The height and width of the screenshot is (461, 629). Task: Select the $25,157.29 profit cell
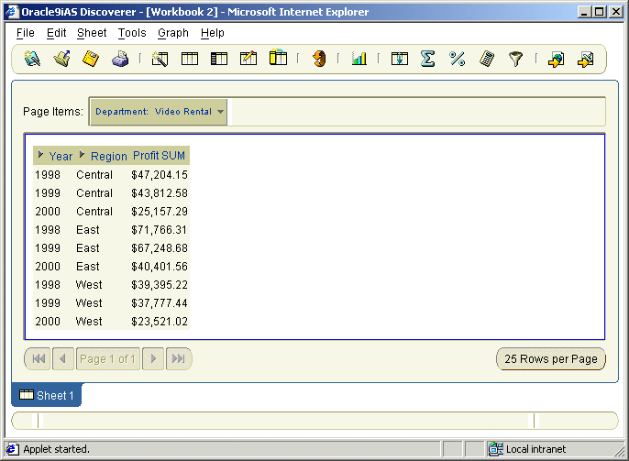(x=160, y=212)
